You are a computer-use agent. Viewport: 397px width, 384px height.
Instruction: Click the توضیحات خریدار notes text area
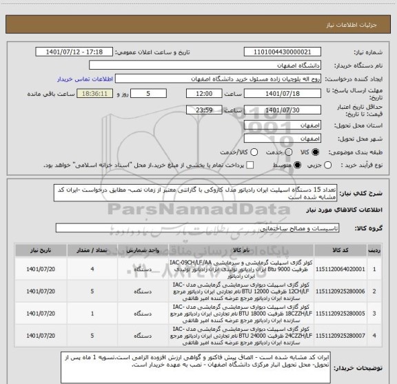tap(196, 367)
